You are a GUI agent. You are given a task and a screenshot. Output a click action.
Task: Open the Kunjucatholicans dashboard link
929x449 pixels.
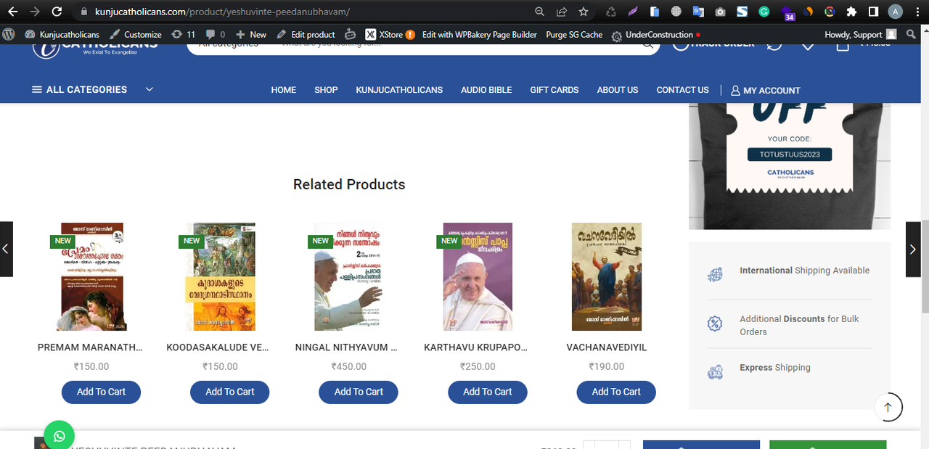(62, 34)
